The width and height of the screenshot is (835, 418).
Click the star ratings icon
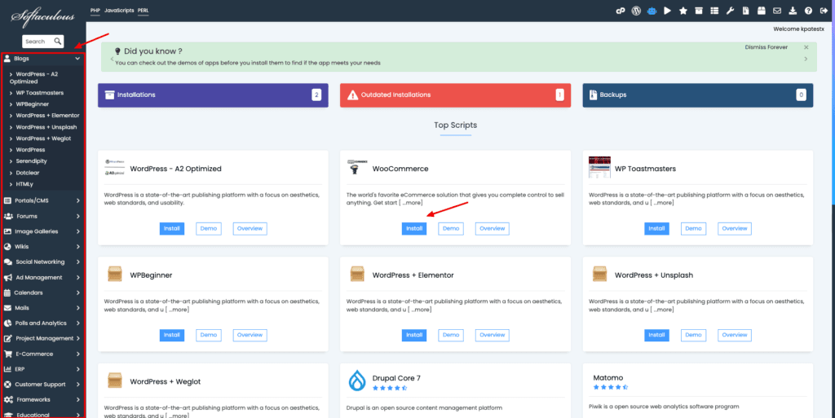click(683, 11)
